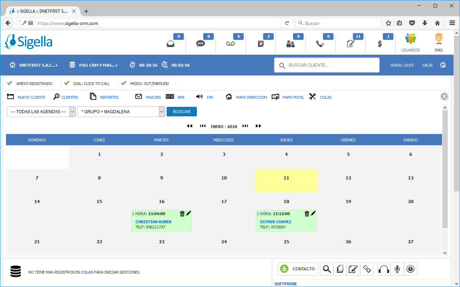Open the agenda calendar icon with badge 2
This screenshot has width=460, height=287.
click(x=261, y=44)
